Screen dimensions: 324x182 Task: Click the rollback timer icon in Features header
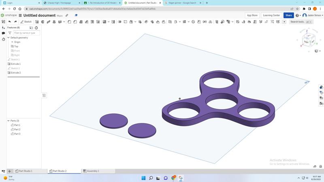tap(36, 28)
